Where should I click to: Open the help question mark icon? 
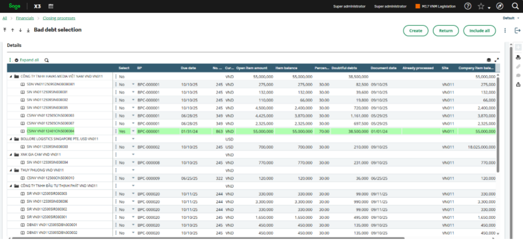[x=468, y=6]
